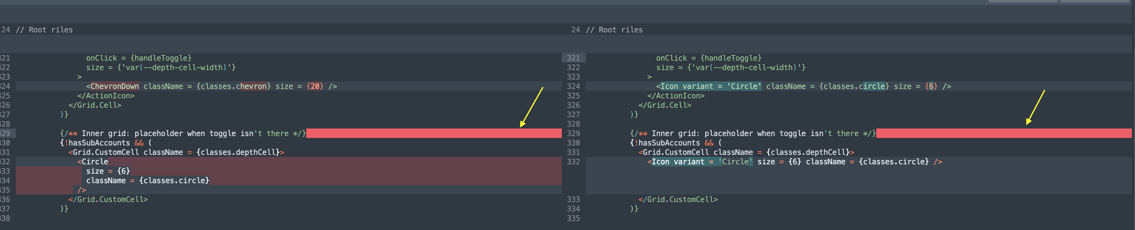The height and width of the screenshot is (230, 1135).
Task: Click line number 335 in right gutter
Action: [573, 218]
